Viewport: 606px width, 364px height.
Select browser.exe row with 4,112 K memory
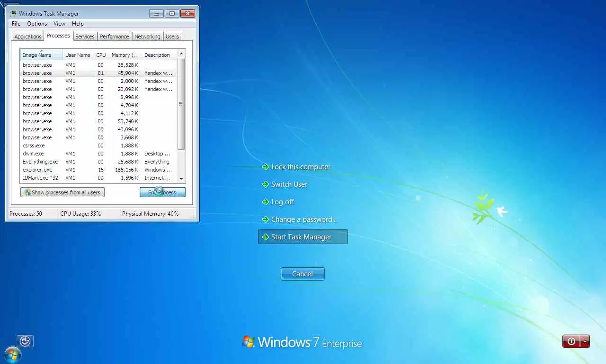[98, 113]
